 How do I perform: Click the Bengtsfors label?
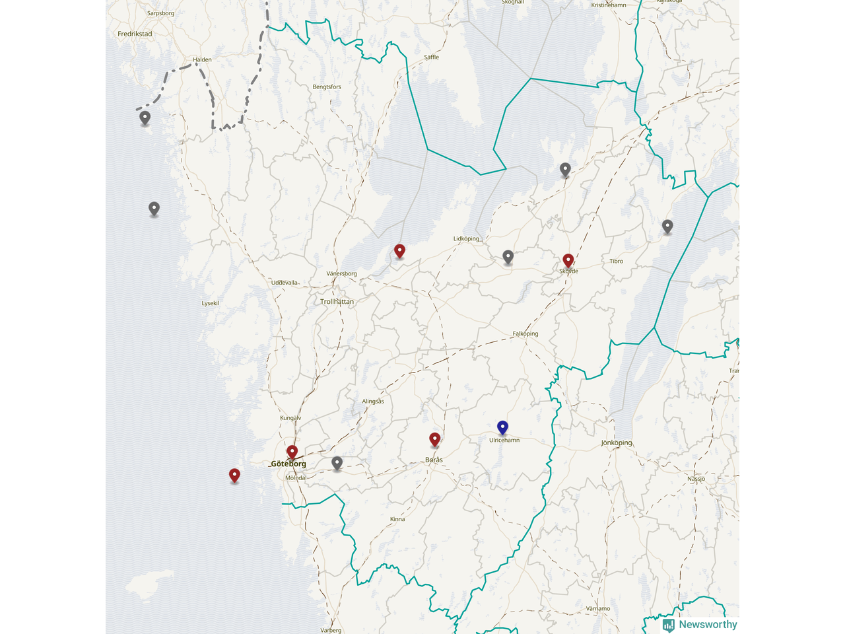[327, 87]
